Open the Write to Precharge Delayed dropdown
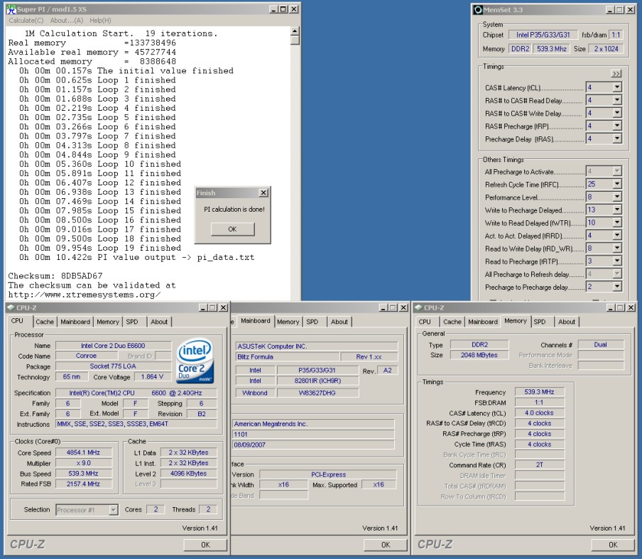The width and height of the screenshot is (642, 559). pyautogui.click(x=617, y=210)
